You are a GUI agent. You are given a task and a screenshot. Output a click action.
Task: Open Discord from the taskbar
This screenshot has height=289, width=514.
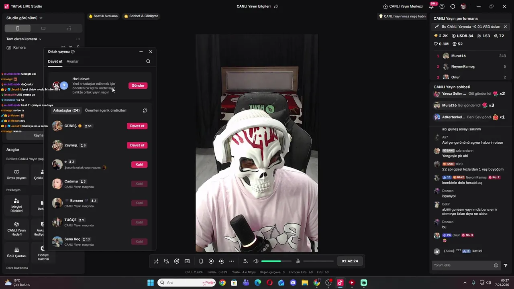tap(293, 283)
